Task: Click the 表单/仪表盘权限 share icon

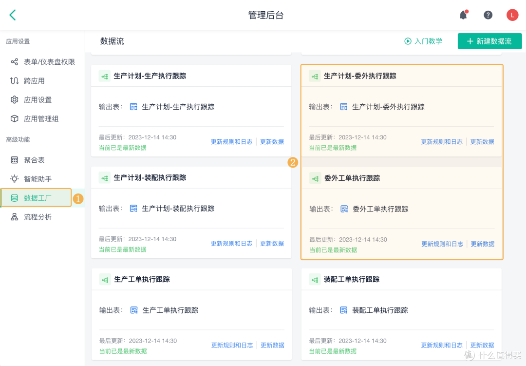Action: tap(15, 62)
